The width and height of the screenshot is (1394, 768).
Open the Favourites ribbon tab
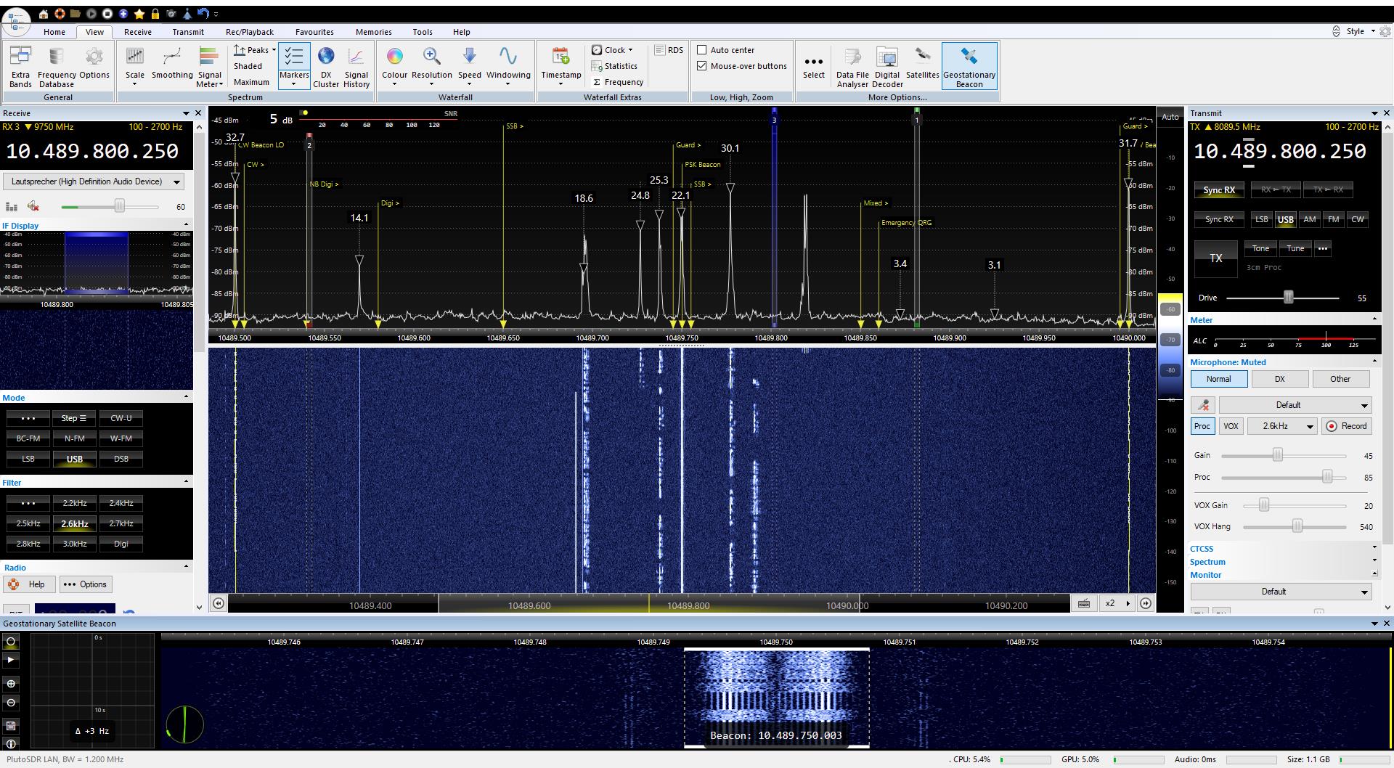[x=314, y=32]
